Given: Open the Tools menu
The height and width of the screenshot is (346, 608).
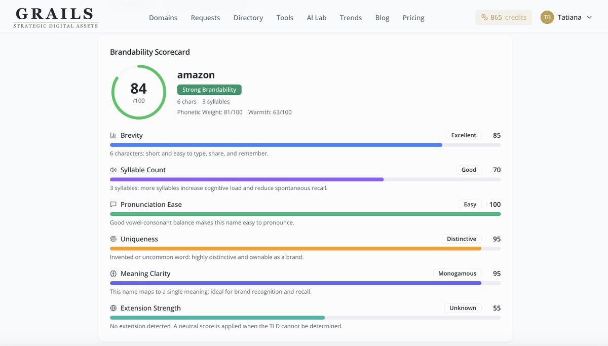Looking at the screenshot, I should (x=285, y=18).
